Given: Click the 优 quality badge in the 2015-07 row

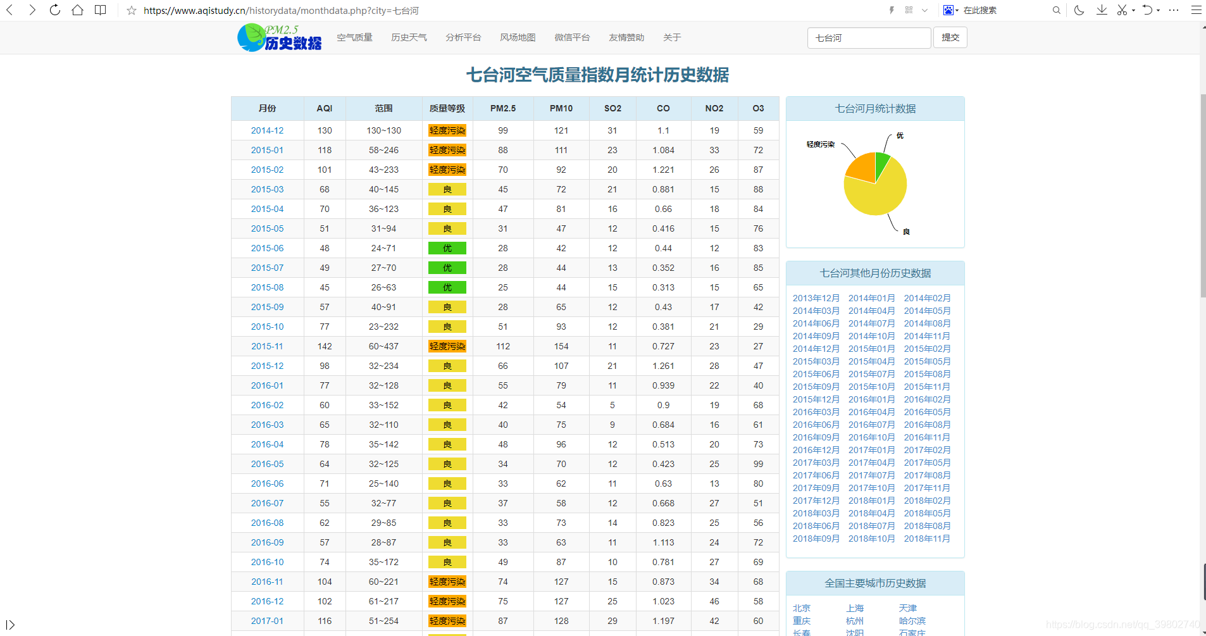Looking at the screenshot, I should (x=447, y=268).
